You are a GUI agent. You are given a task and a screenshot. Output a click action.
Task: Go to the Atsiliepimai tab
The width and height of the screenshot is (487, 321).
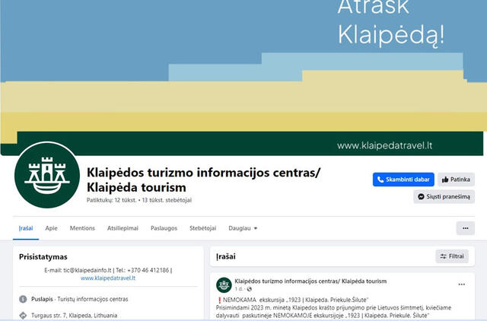pyautogui.click(x=123, y=228)
